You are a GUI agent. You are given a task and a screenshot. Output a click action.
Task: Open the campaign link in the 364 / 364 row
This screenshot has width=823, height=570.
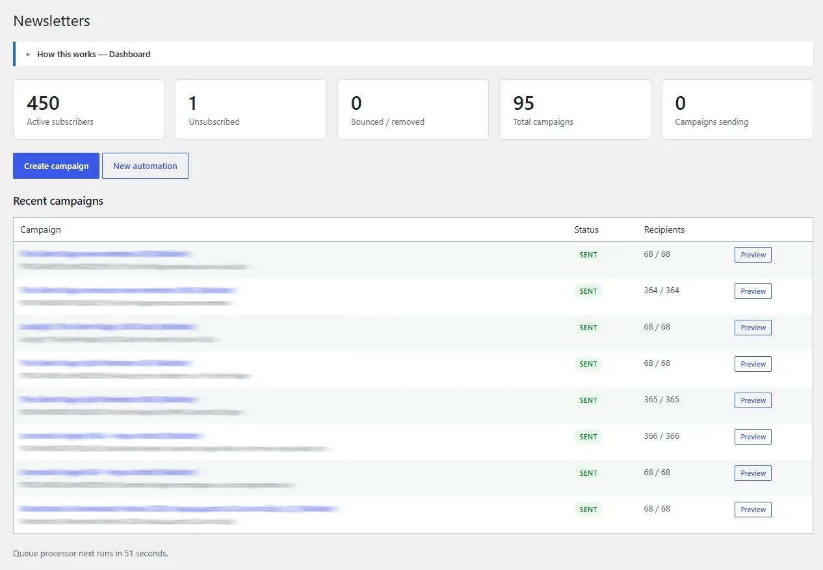coord(128,291)
